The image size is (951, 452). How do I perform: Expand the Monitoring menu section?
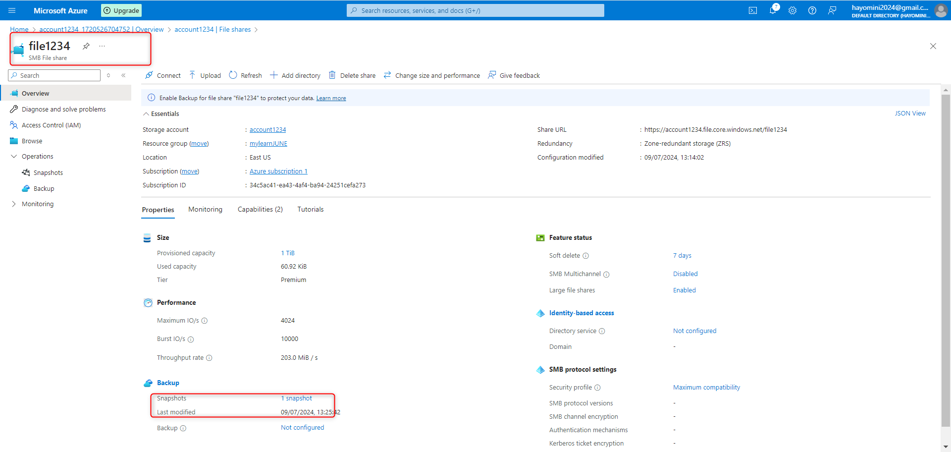point(14,204)
